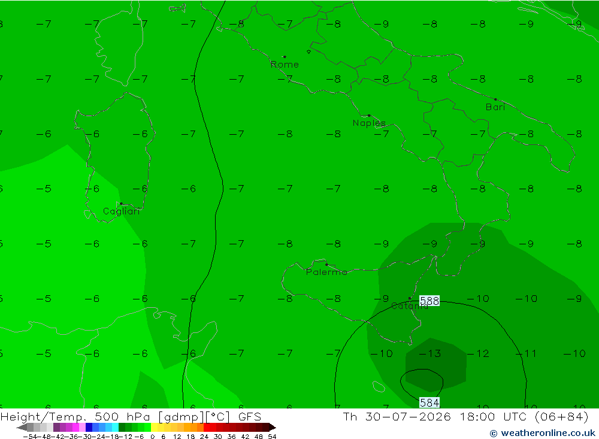Click the -13 temperature value south of Sicily
This screenshot has width=599, height=439.
(430, 353)
